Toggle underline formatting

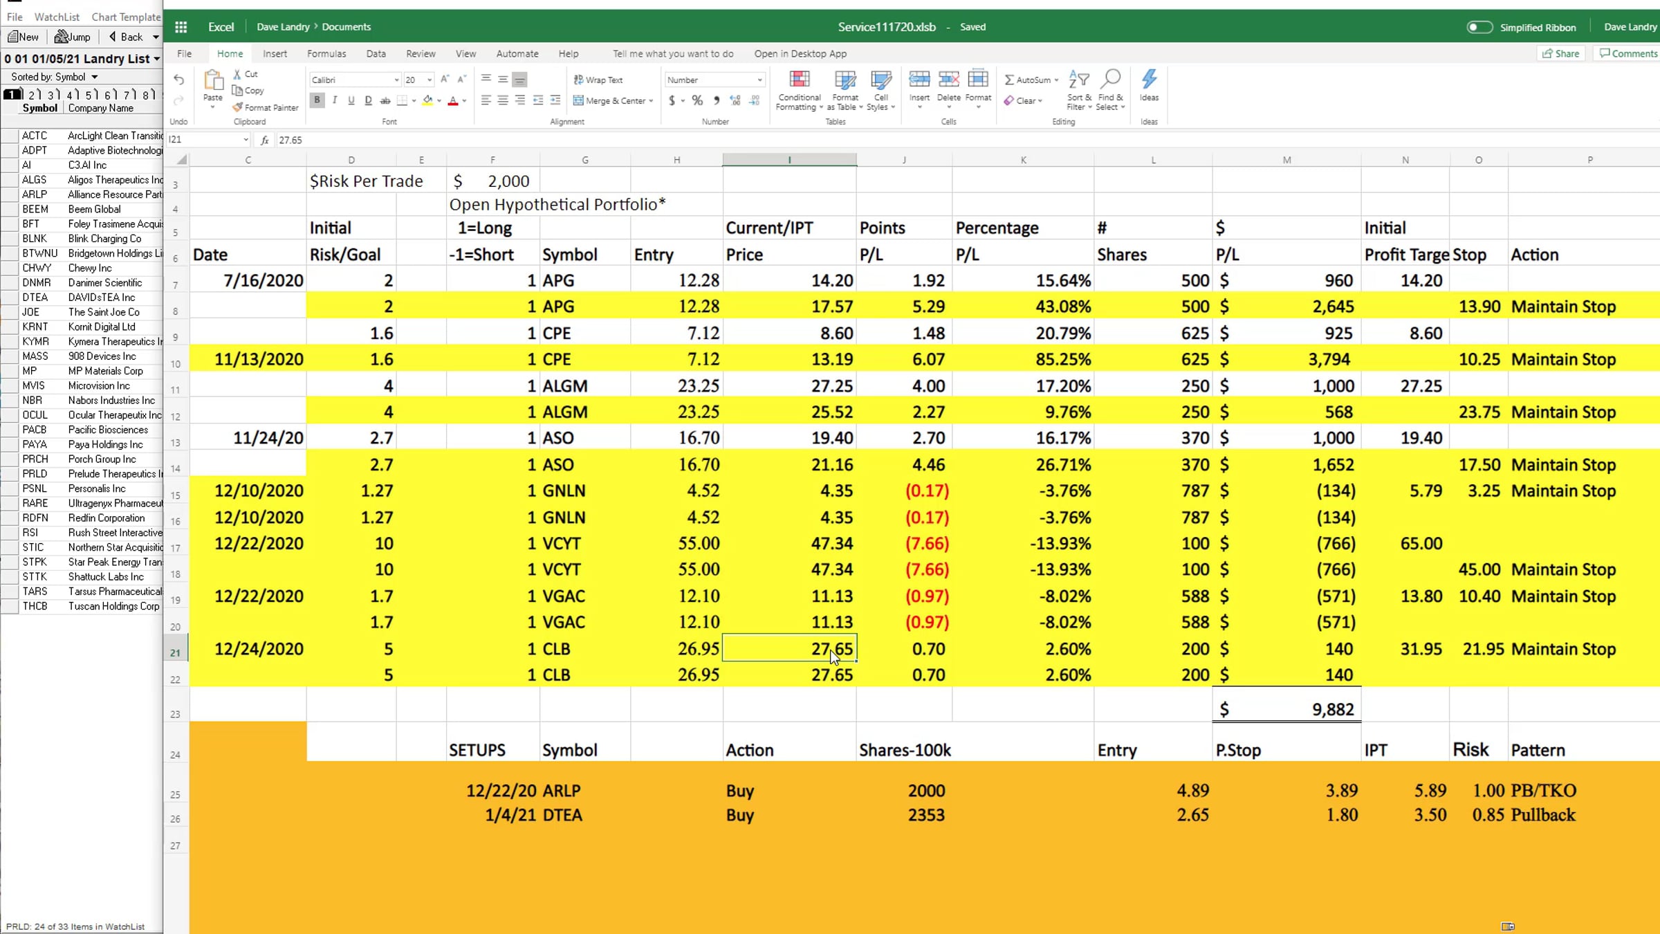pyautogui.click(x=351, y=100)
